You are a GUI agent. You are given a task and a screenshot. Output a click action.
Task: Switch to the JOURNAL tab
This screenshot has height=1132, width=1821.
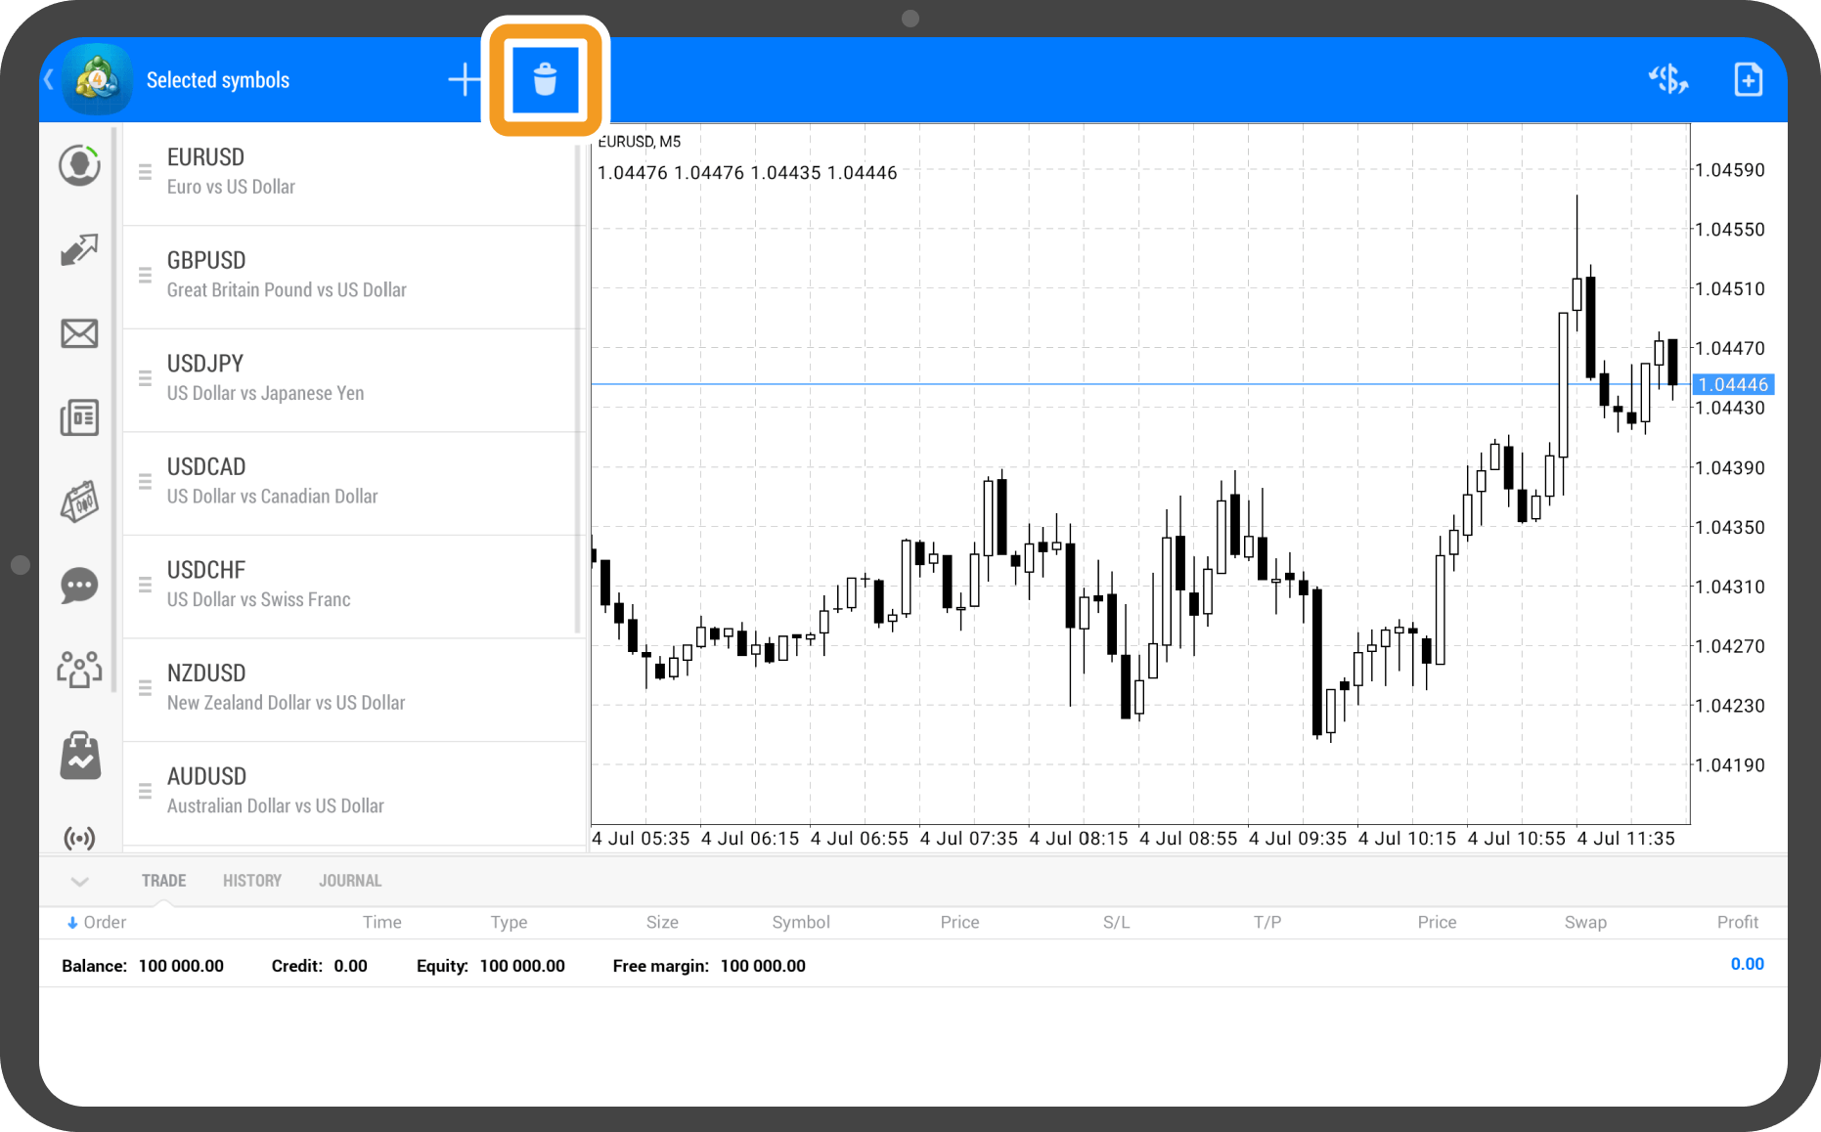350,881
